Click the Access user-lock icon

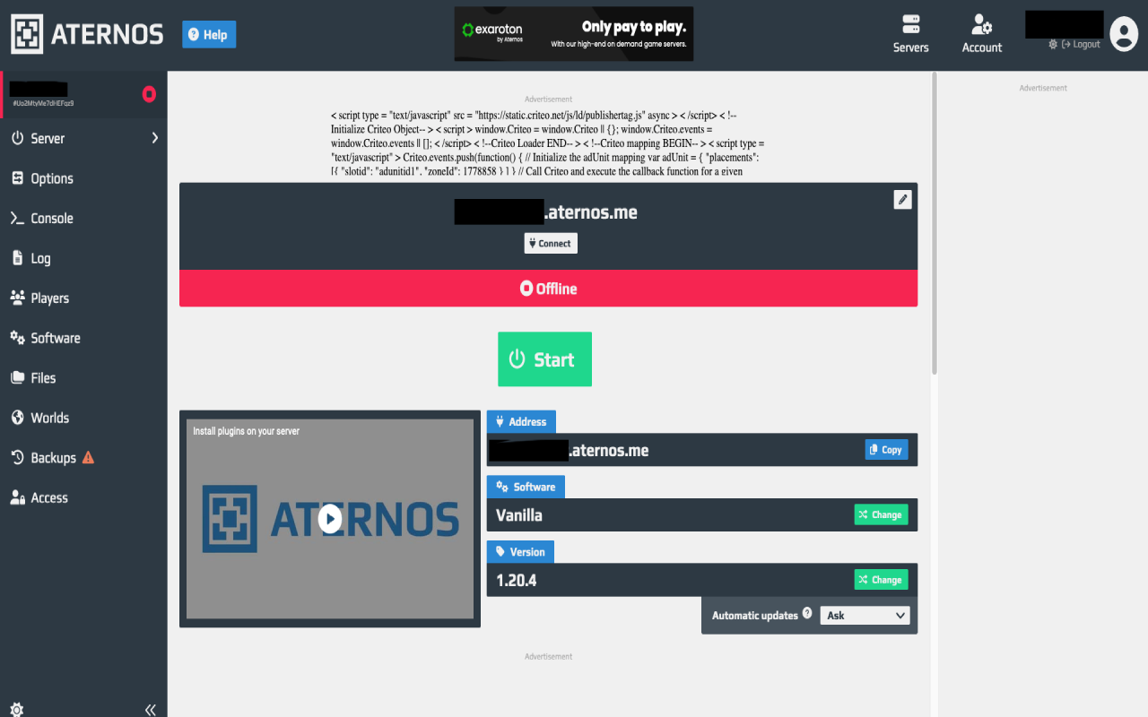tap(17, 497)
